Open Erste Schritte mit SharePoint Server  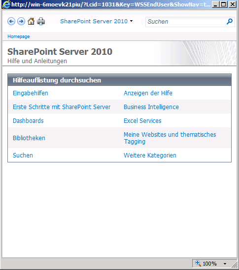62,107
